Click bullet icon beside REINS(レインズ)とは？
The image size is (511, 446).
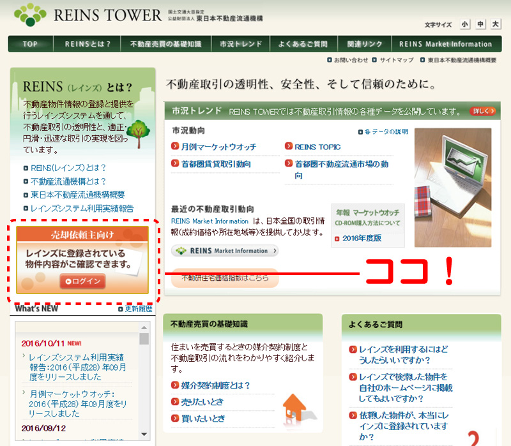(26, 168)
